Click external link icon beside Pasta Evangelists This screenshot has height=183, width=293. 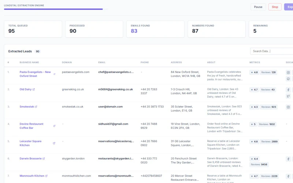pos(54,74)
